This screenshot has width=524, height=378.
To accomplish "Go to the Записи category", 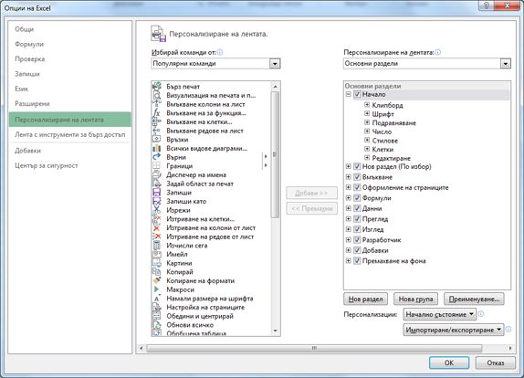I will click(27, 74).
